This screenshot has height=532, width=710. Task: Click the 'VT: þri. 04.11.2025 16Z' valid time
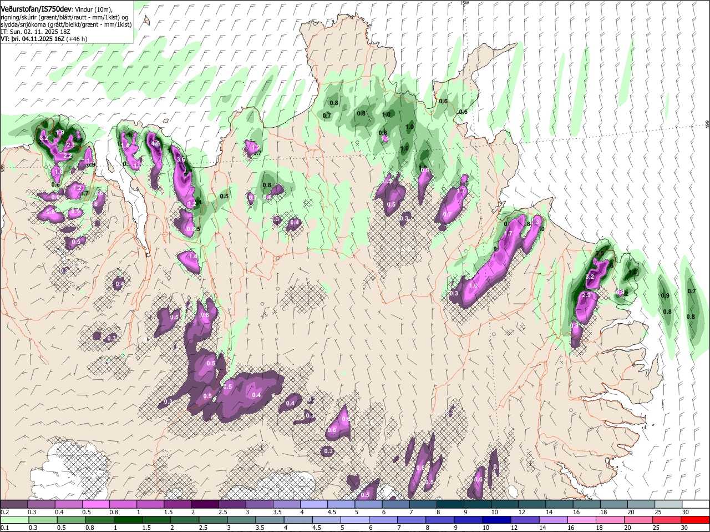pos(33,39)
